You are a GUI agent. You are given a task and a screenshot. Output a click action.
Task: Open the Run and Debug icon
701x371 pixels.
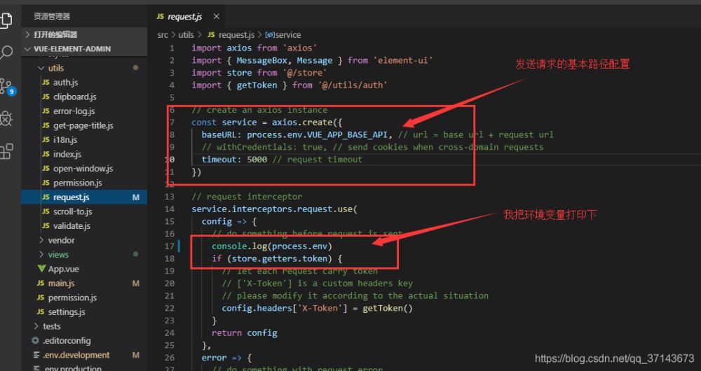[7, 118]
